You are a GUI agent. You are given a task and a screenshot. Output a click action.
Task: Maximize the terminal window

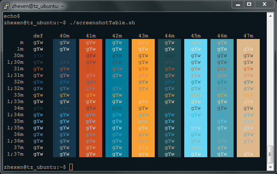(x=249, y=4)
